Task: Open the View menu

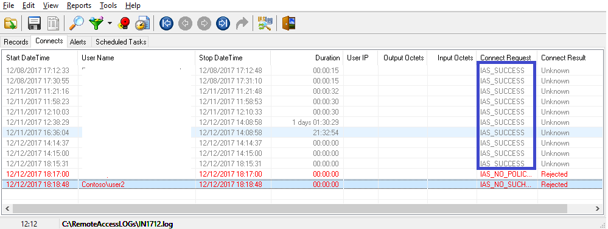Action: 51,5
